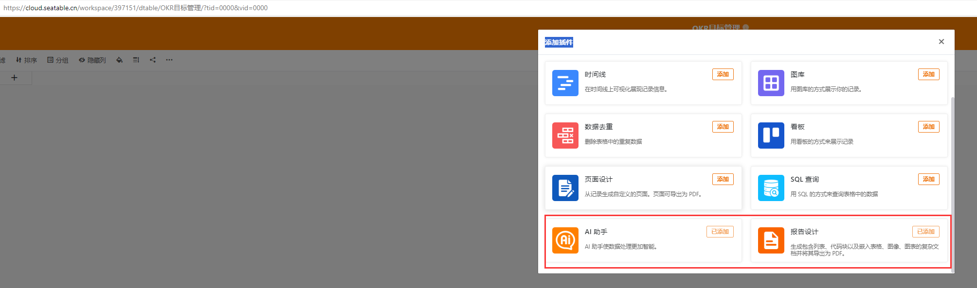The image size is (977, 288).
Task: Click the SQL 查询 plugin title
Action: click(x=804, y=179)
